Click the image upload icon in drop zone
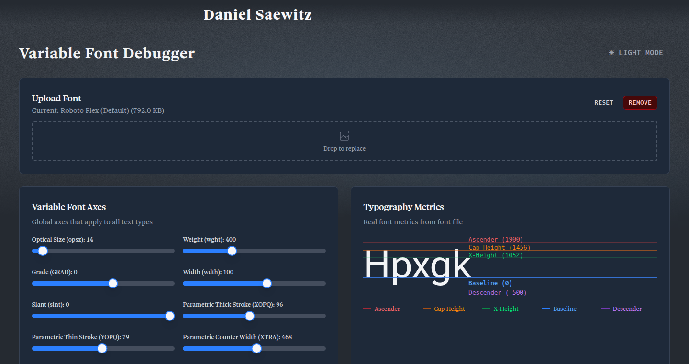The width and height of the screenshot is (689, 364). coord(344,136)
